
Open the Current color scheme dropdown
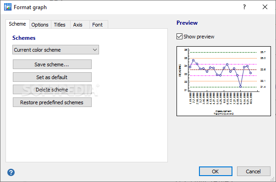pos(55,50)
